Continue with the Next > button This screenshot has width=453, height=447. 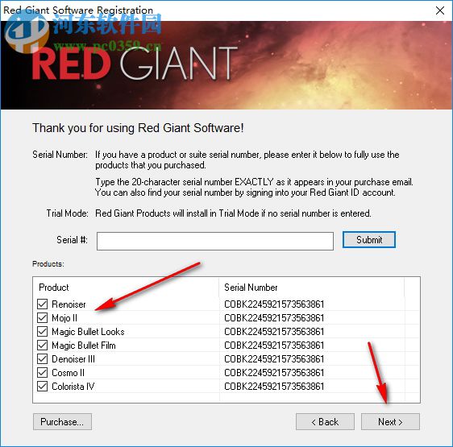(390, 422)
